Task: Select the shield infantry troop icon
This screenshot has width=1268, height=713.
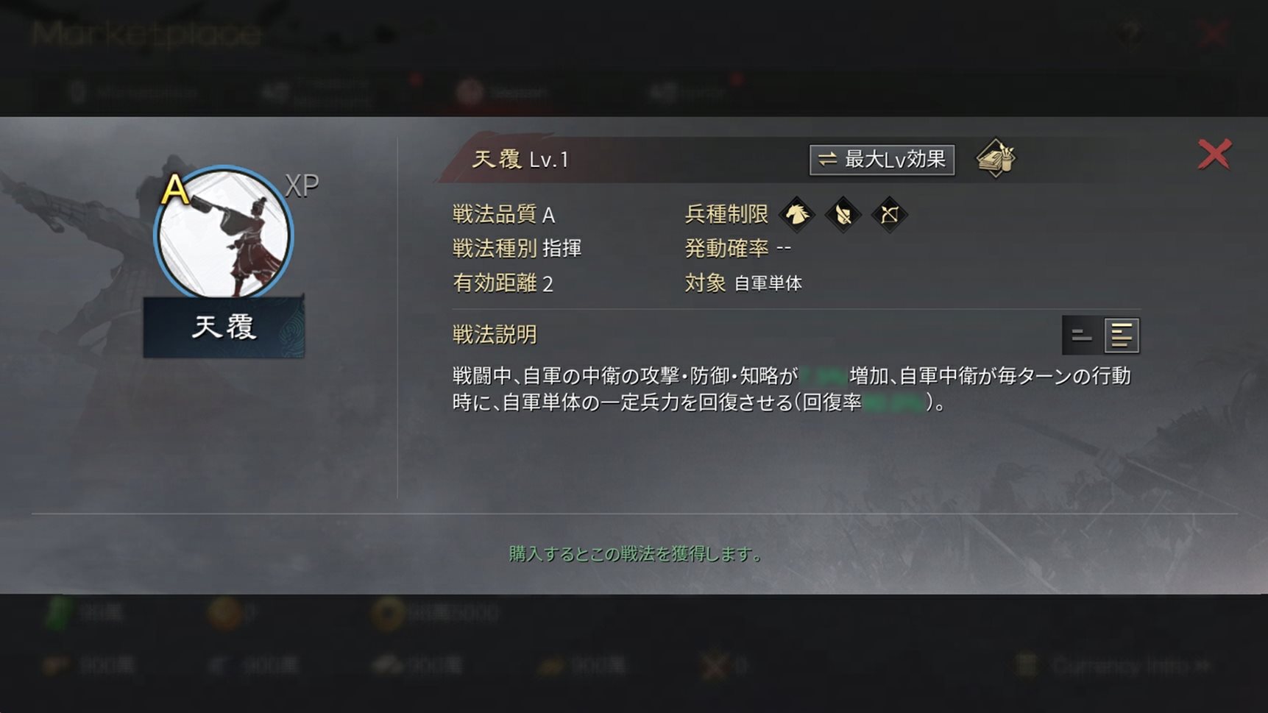Action: [843, 214]
